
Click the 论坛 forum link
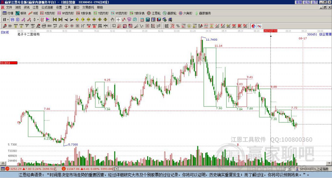[307, 2]
